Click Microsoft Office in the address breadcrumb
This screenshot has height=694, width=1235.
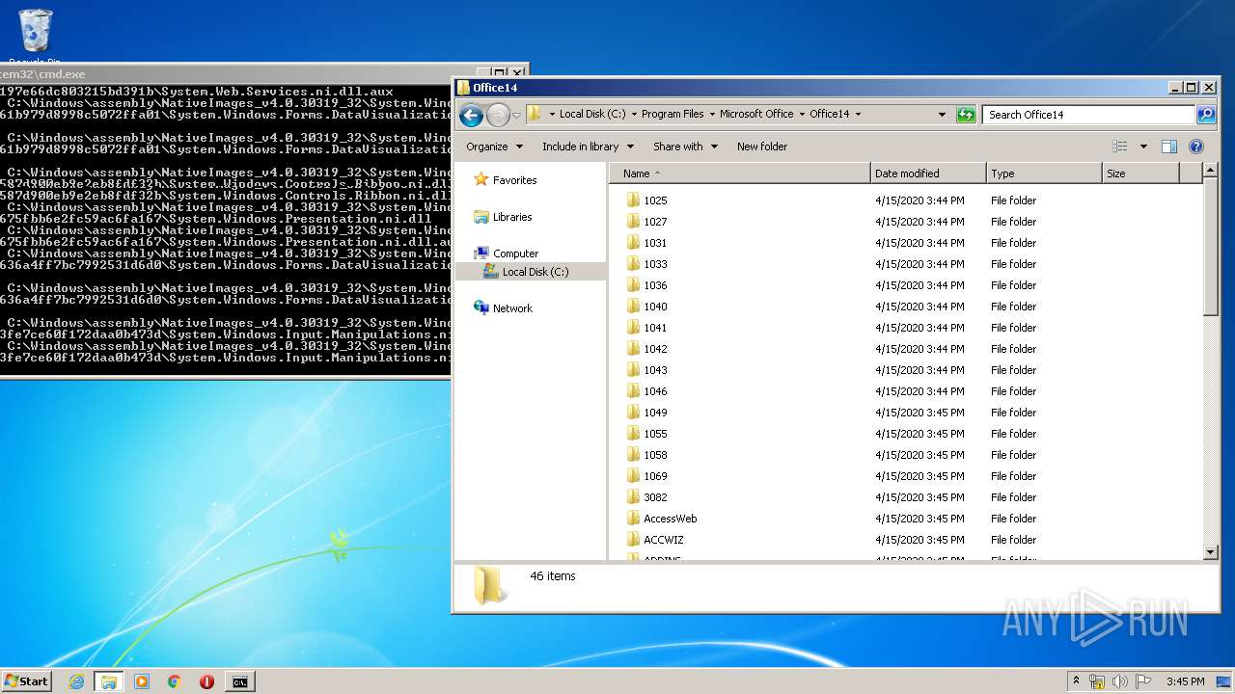click(x=756, y=114)
